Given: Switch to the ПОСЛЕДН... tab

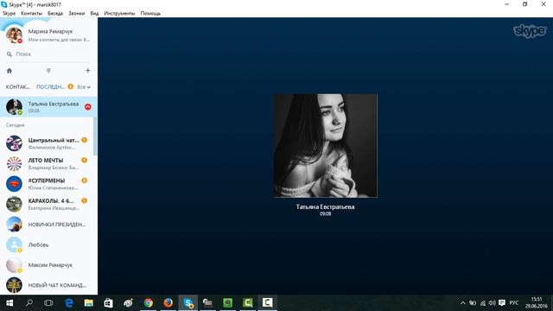Looking at the screenshot, I should 50,86.
